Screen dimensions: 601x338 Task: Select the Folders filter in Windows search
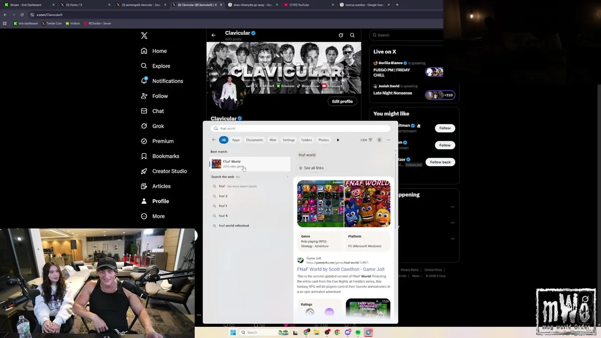click(x=307, y=140)
